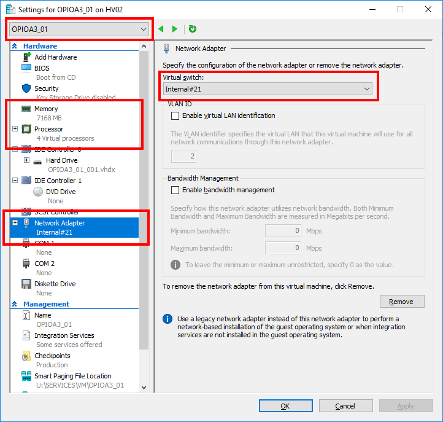This screenshot has width=443, height=422.
Task: Click the Hardware section heading
Action: click(40, 46)
